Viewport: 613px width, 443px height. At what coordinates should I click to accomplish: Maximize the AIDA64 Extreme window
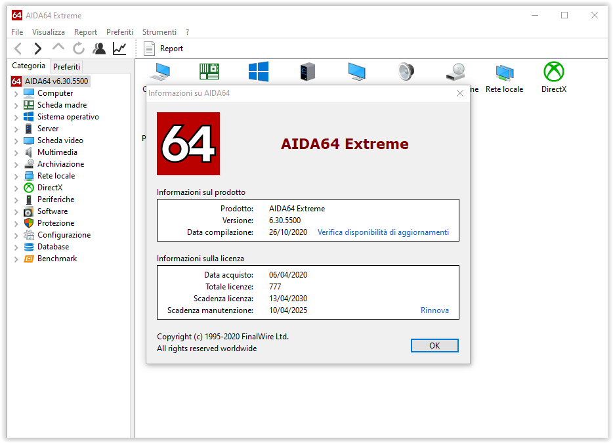564,15
